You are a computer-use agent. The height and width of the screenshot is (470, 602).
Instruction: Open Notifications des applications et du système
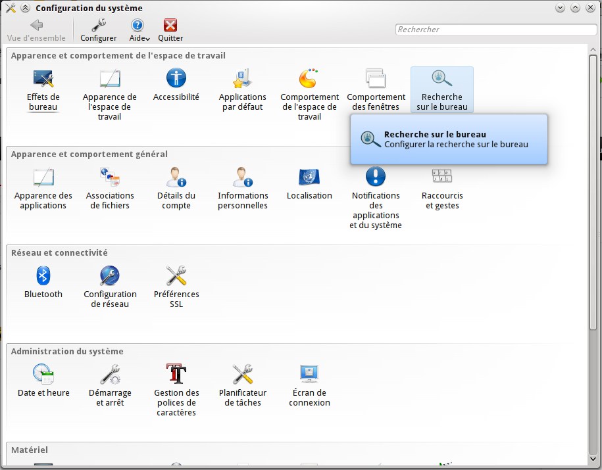click(376, 199)
